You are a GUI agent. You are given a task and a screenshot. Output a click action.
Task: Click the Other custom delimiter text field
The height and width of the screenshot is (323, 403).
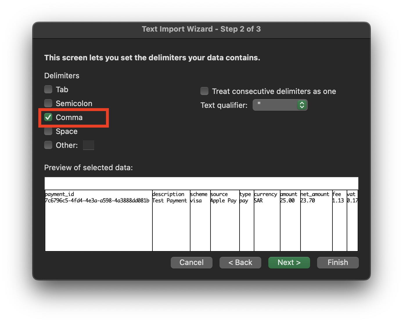(x=88, y=145)
